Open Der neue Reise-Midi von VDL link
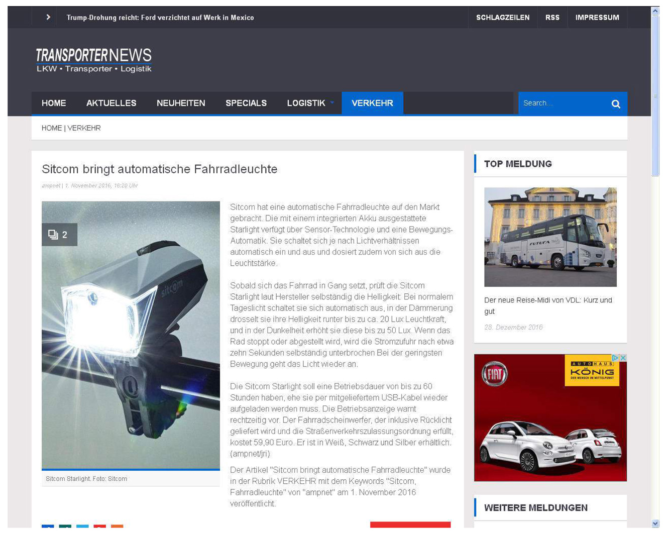This screenshot has height=535, width=666. pyautogui.click(x=548, y=305)
